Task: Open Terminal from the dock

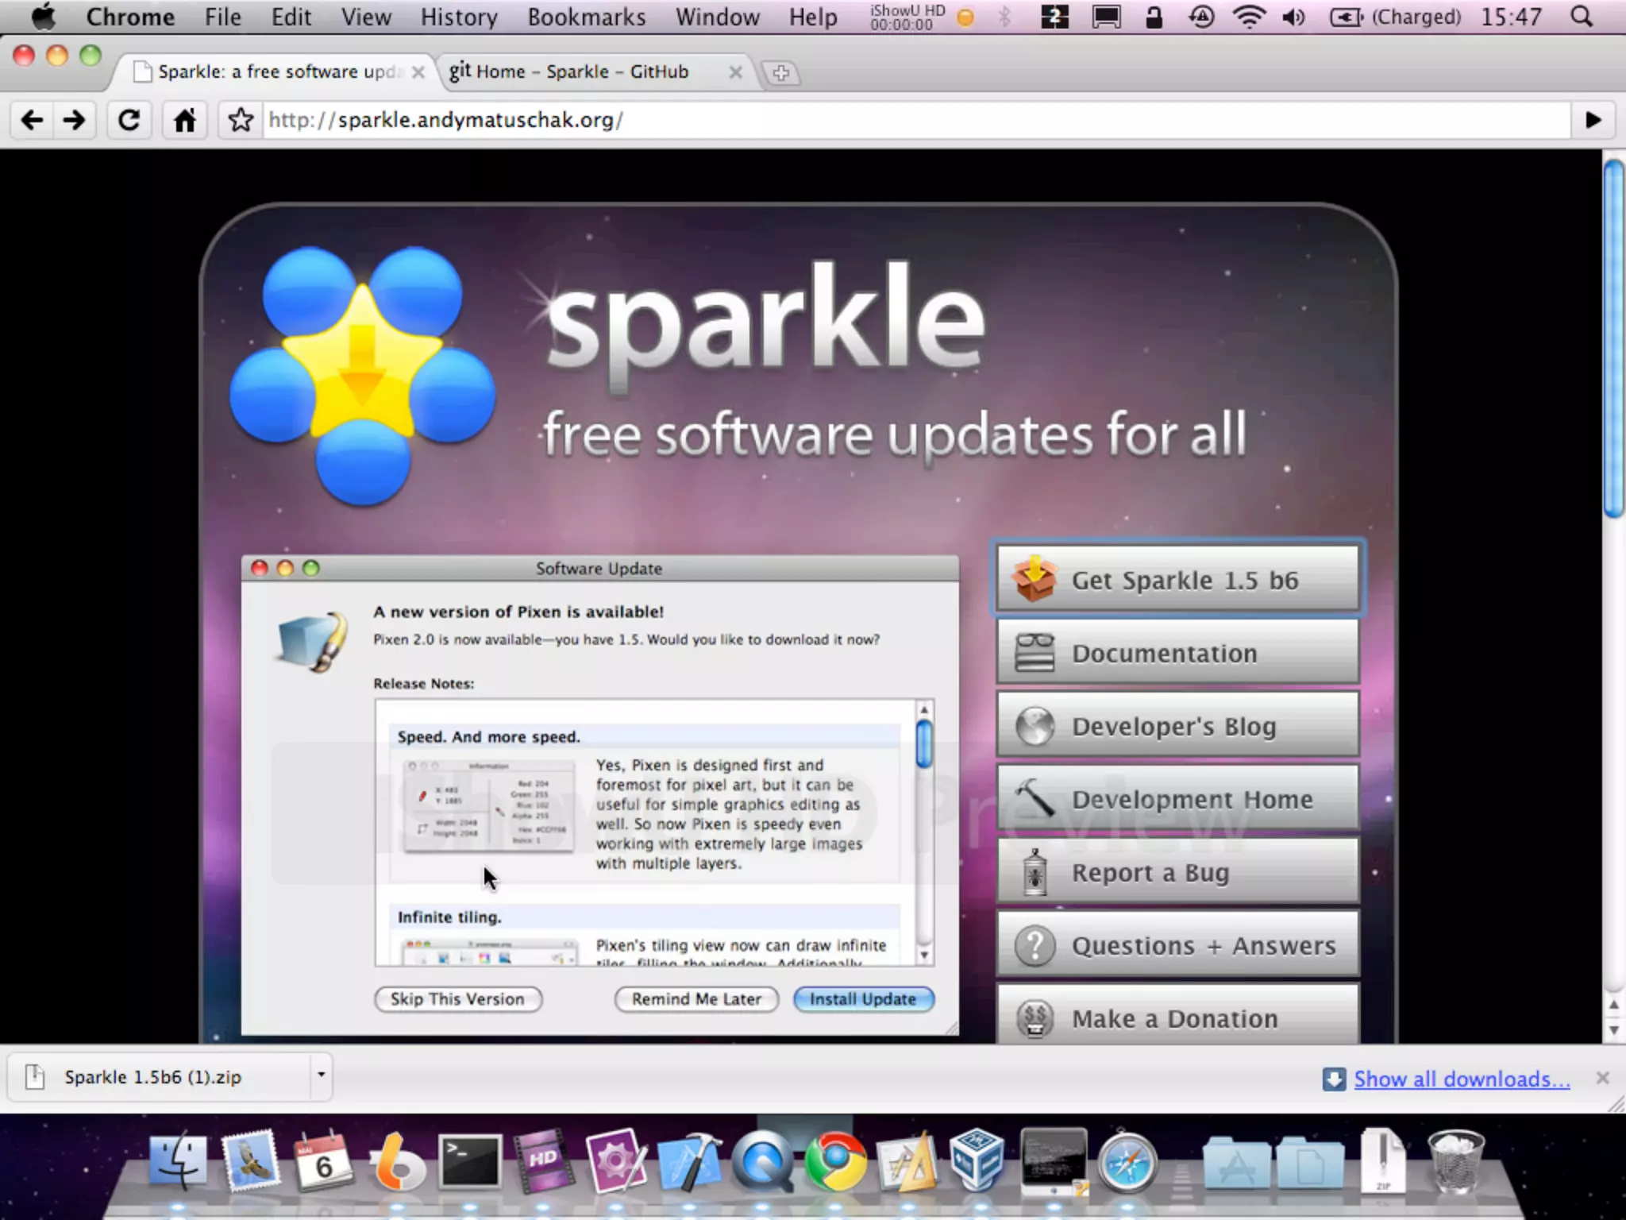Action: click(470, 1162)
